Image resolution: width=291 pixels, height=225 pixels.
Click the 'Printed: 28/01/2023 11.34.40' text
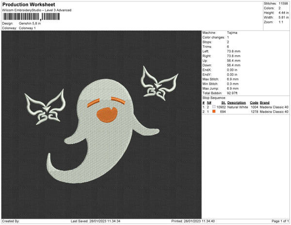(193, 221)
